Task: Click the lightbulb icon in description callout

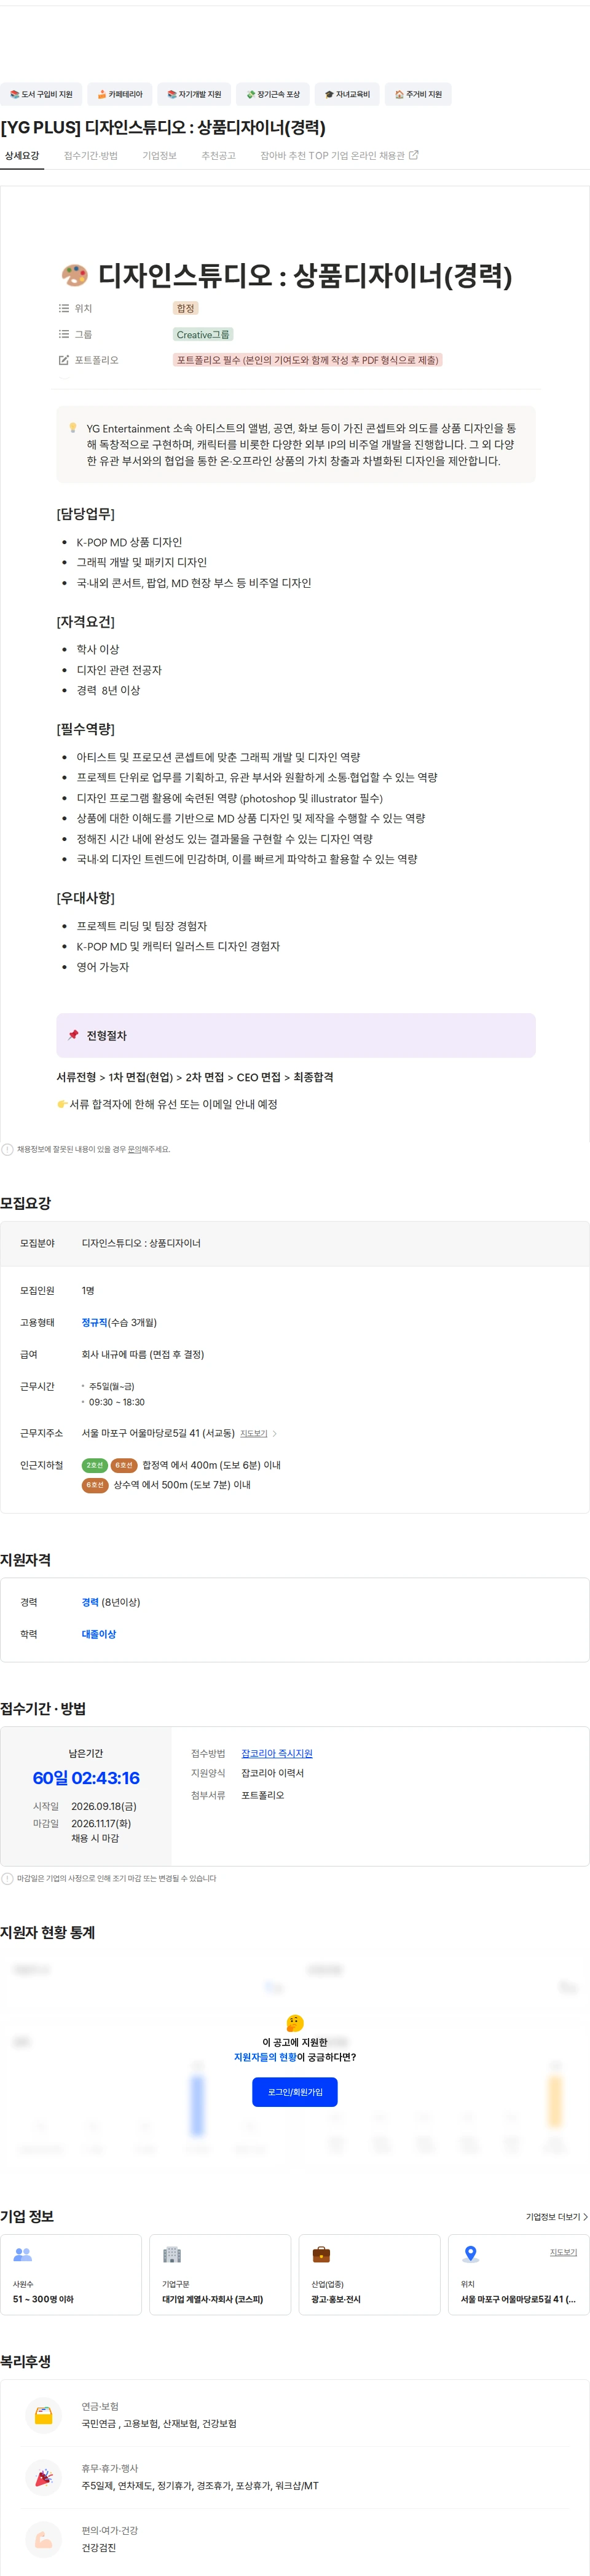Action: click(x=72, y=428)
